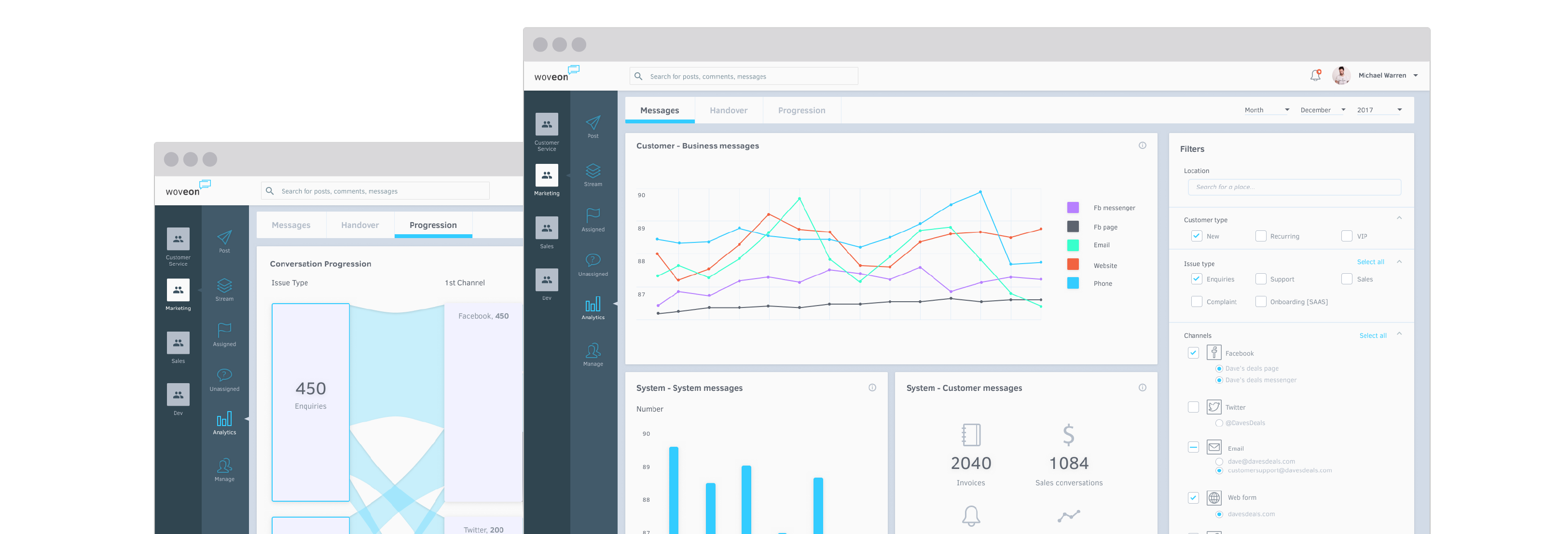Open Analytics in the front window sidebar
The height and width of the screenshot is (534, 1544).
593,308
